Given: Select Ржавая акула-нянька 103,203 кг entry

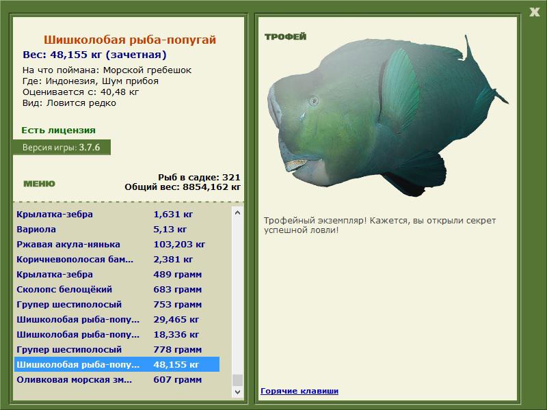Looking at the screenshot, I should 116,244.
